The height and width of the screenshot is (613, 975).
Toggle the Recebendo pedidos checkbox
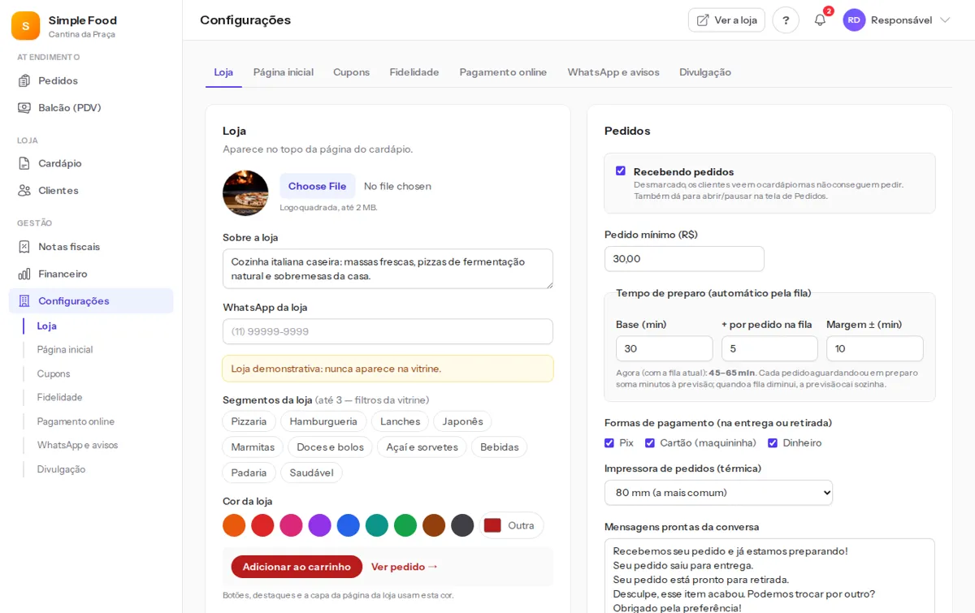[x=621, y=171]
